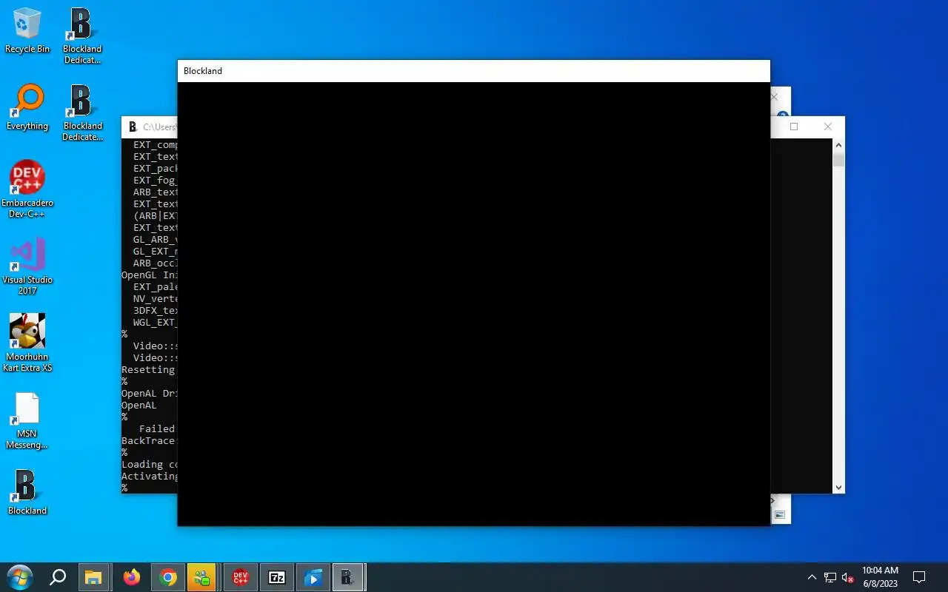The width and height of the screenshot is (948, 592).
Task: Select the Embarcadero Dev-C++ desktop shortcut
Action: coord(27,189)
